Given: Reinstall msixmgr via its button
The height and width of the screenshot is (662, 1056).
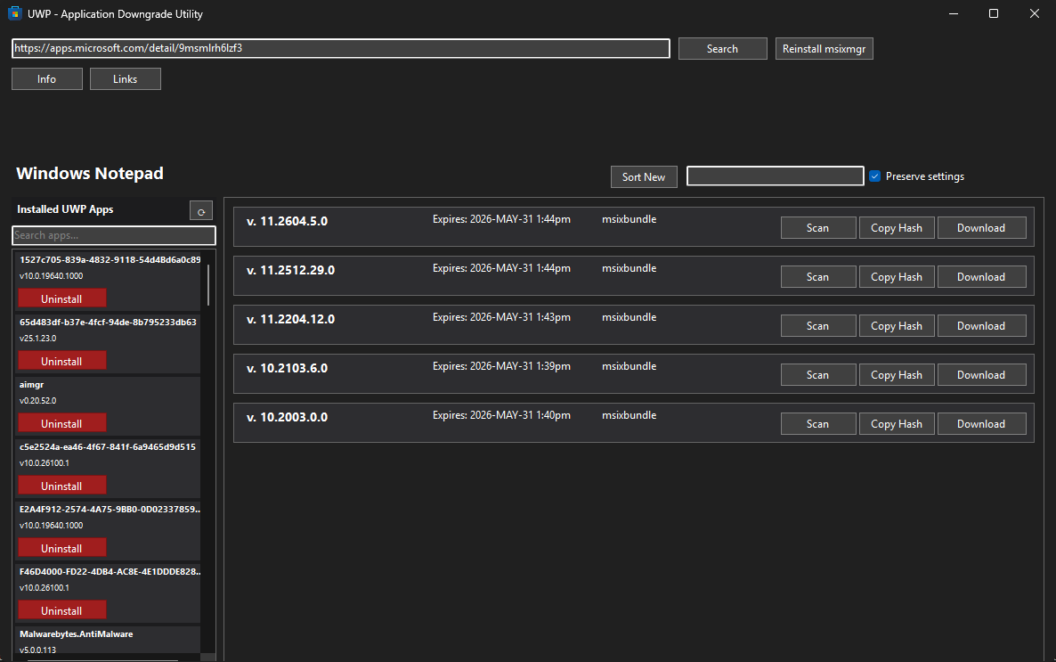Looking at the screenshot, I should [x=824, y=48].
